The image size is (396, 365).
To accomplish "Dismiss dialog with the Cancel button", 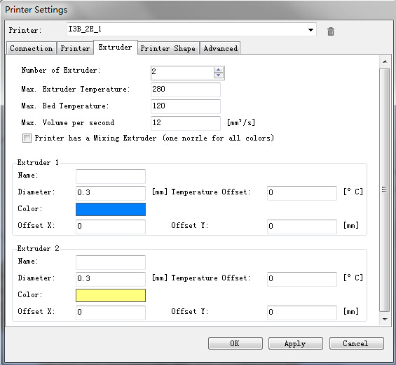I will click(356, 343).
